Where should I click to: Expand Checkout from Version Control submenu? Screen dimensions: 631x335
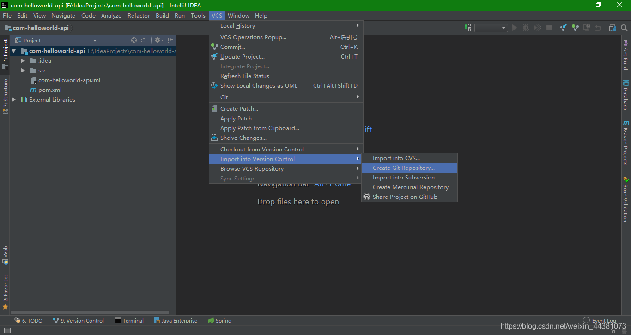(x=286, y=150)
